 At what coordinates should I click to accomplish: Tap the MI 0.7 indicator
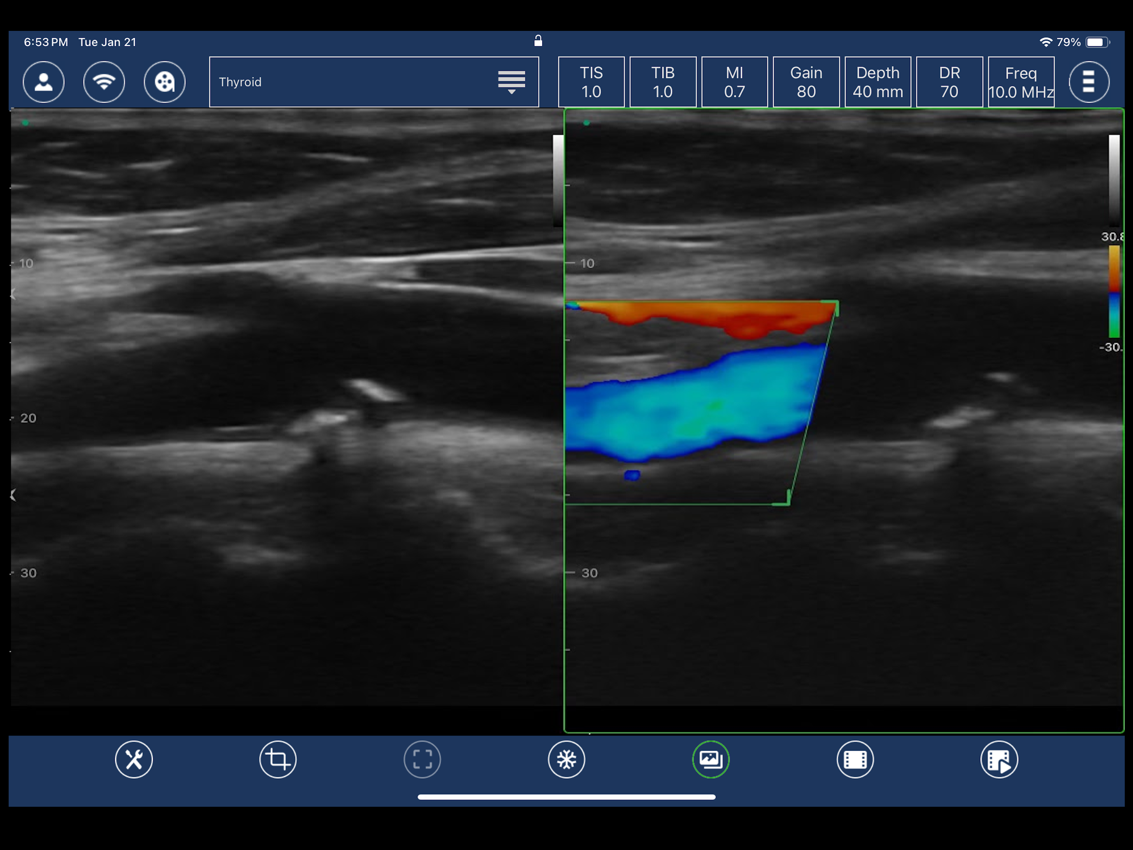point(734,82)
